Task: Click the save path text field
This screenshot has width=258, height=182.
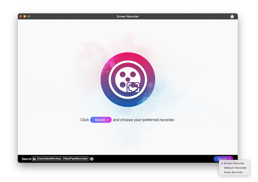Action: pos(62,159)
